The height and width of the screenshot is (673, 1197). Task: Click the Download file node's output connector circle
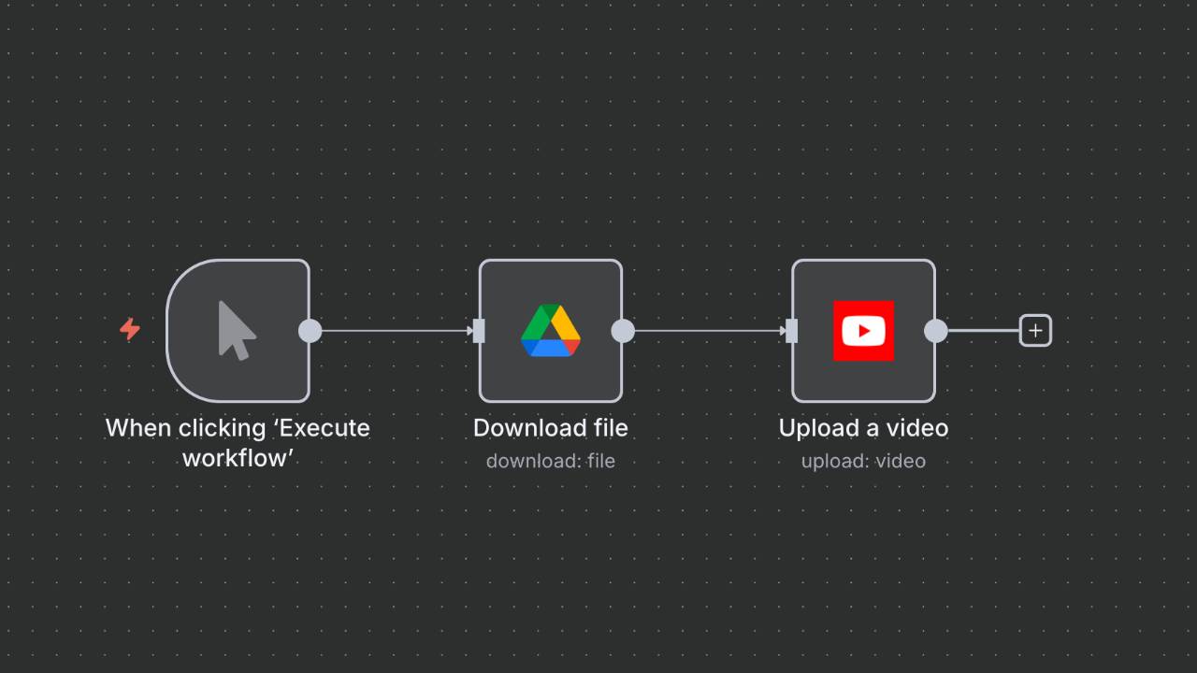(x=623, y=331)
